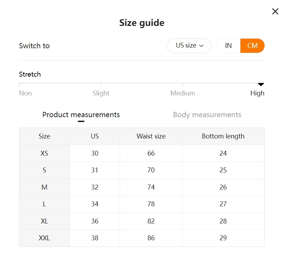Switch units to IN
Image resolution: width=286 pixels, height=256 pixels.
click(x=228, y=46)
